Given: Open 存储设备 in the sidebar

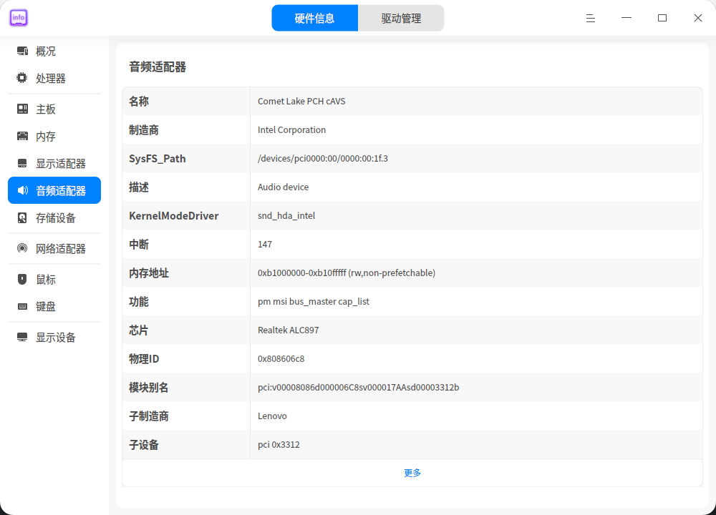Looking at the screenshot, I should 54,217.
